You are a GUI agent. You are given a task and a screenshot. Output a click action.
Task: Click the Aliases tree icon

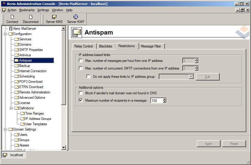coord(17,145)
